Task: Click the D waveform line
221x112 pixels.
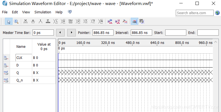Action: 135,68
